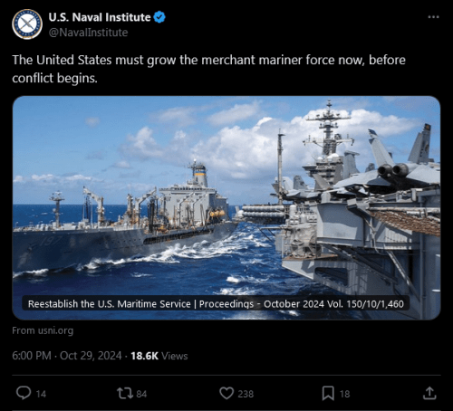The image size is (453, 411).
Task: Open the @NavalInstitute handle link
Action: click(x=88, y=33)
